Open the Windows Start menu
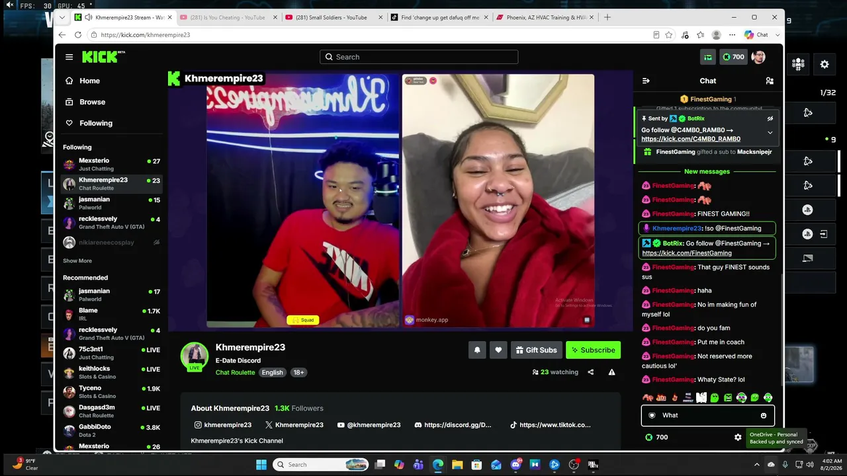The image size is (847, 476). click(261, 465)
